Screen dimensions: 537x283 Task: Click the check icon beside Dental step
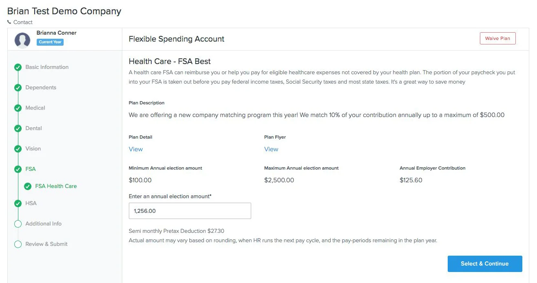tap(18, 128)
